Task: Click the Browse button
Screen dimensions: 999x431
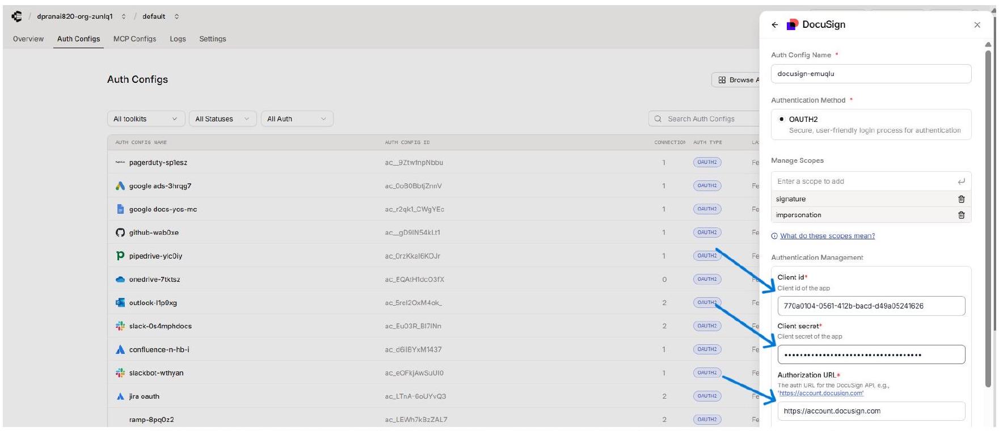Action: click(736, 80)
